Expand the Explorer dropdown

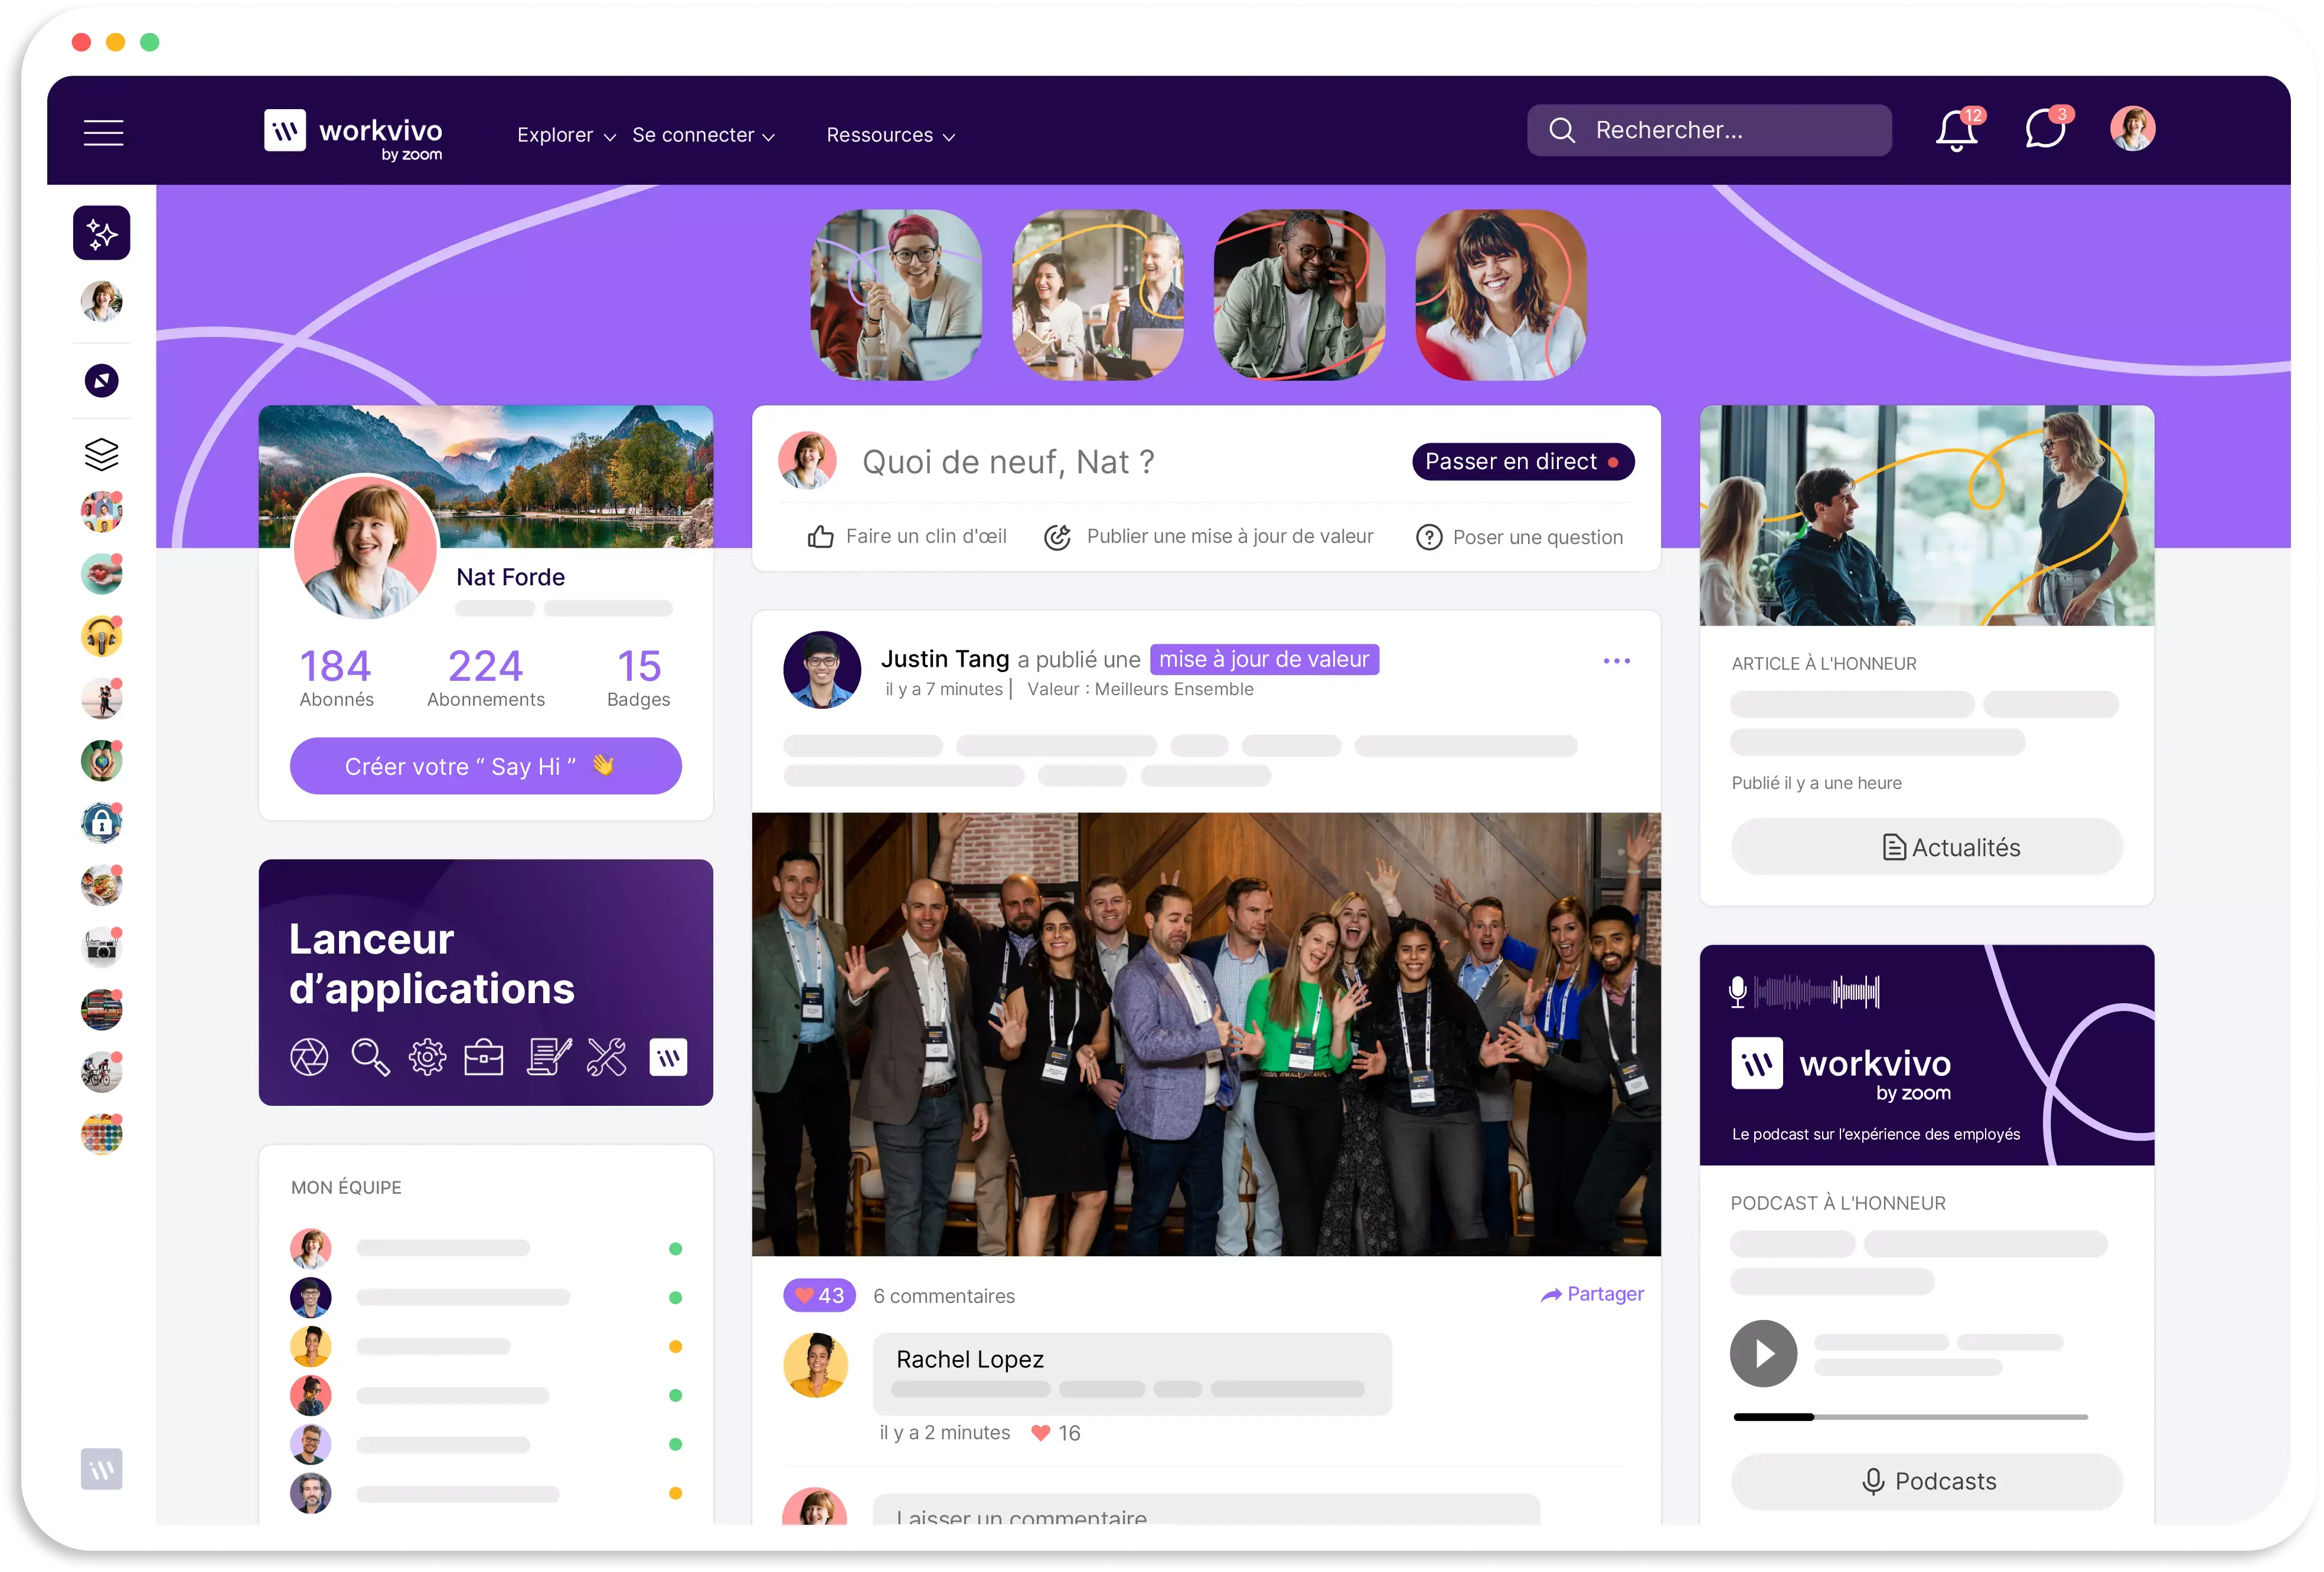[566, 136]
